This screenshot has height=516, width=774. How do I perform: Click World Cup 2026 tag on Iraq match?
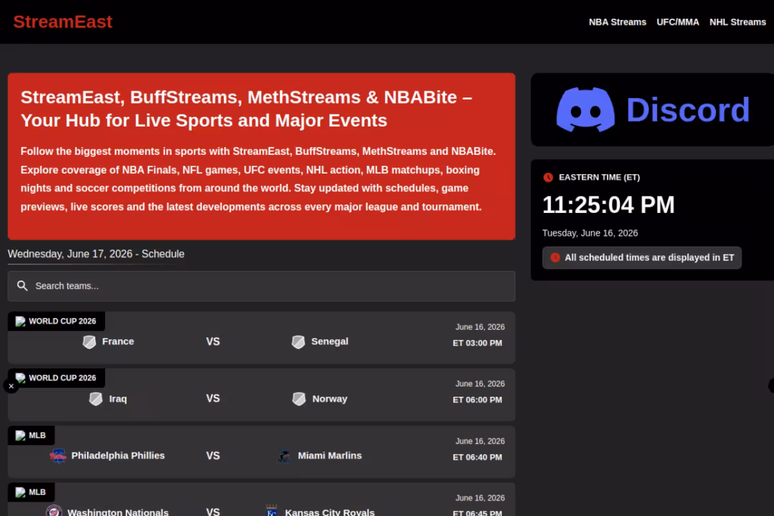click(56, 378)
